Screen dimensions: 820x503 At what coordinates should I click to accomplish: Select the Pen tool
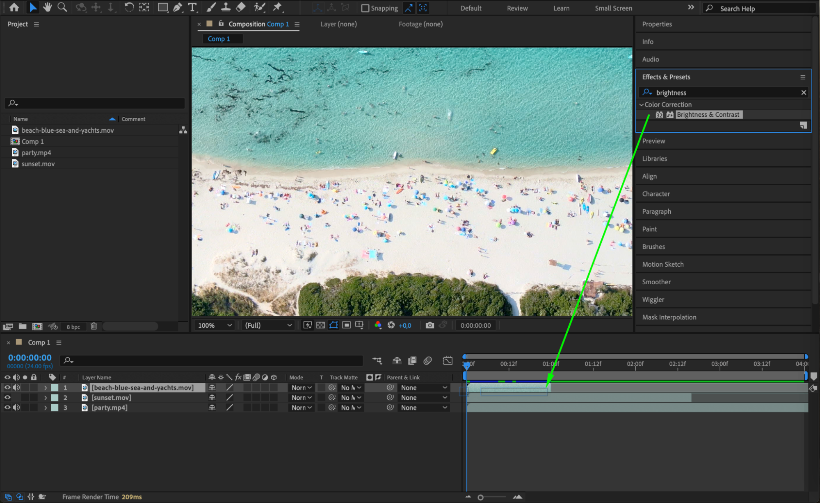click(x=177, y=7)
